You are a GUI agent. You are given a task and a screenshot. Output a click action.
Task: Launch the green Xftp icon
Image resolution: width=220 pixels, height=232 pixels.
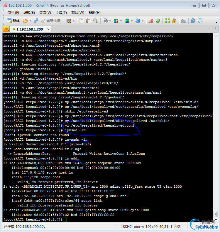tap(158, 21)
